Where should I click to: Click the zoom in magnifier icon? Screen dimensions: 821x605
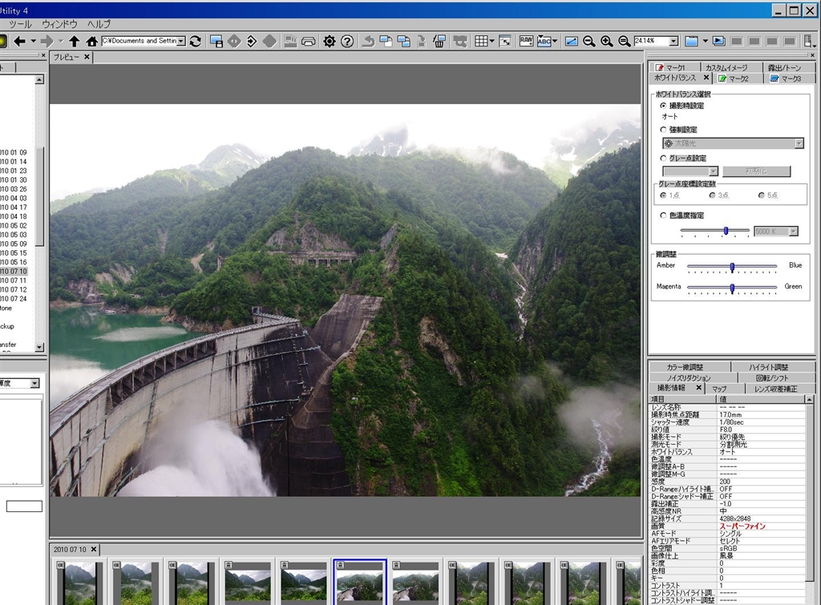click(x=606, y=41)
